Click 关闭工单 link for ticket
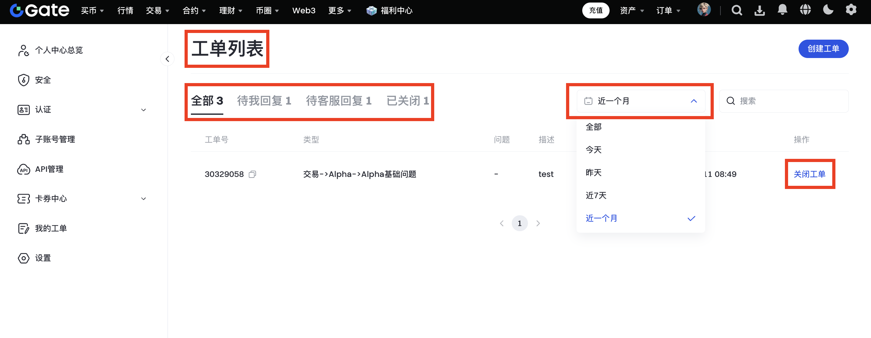This screenshot has height=338, width=871. (x=809, y=174)
